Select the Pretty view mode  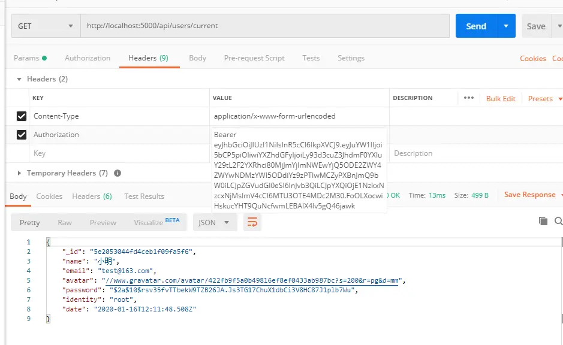coord(30,223)
